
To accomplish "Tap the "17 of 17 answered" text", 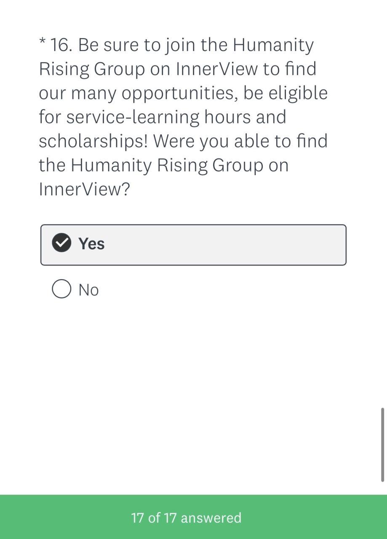I will pos(186,518).
